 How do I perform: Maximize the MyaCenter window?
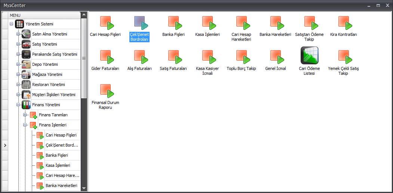378,5
